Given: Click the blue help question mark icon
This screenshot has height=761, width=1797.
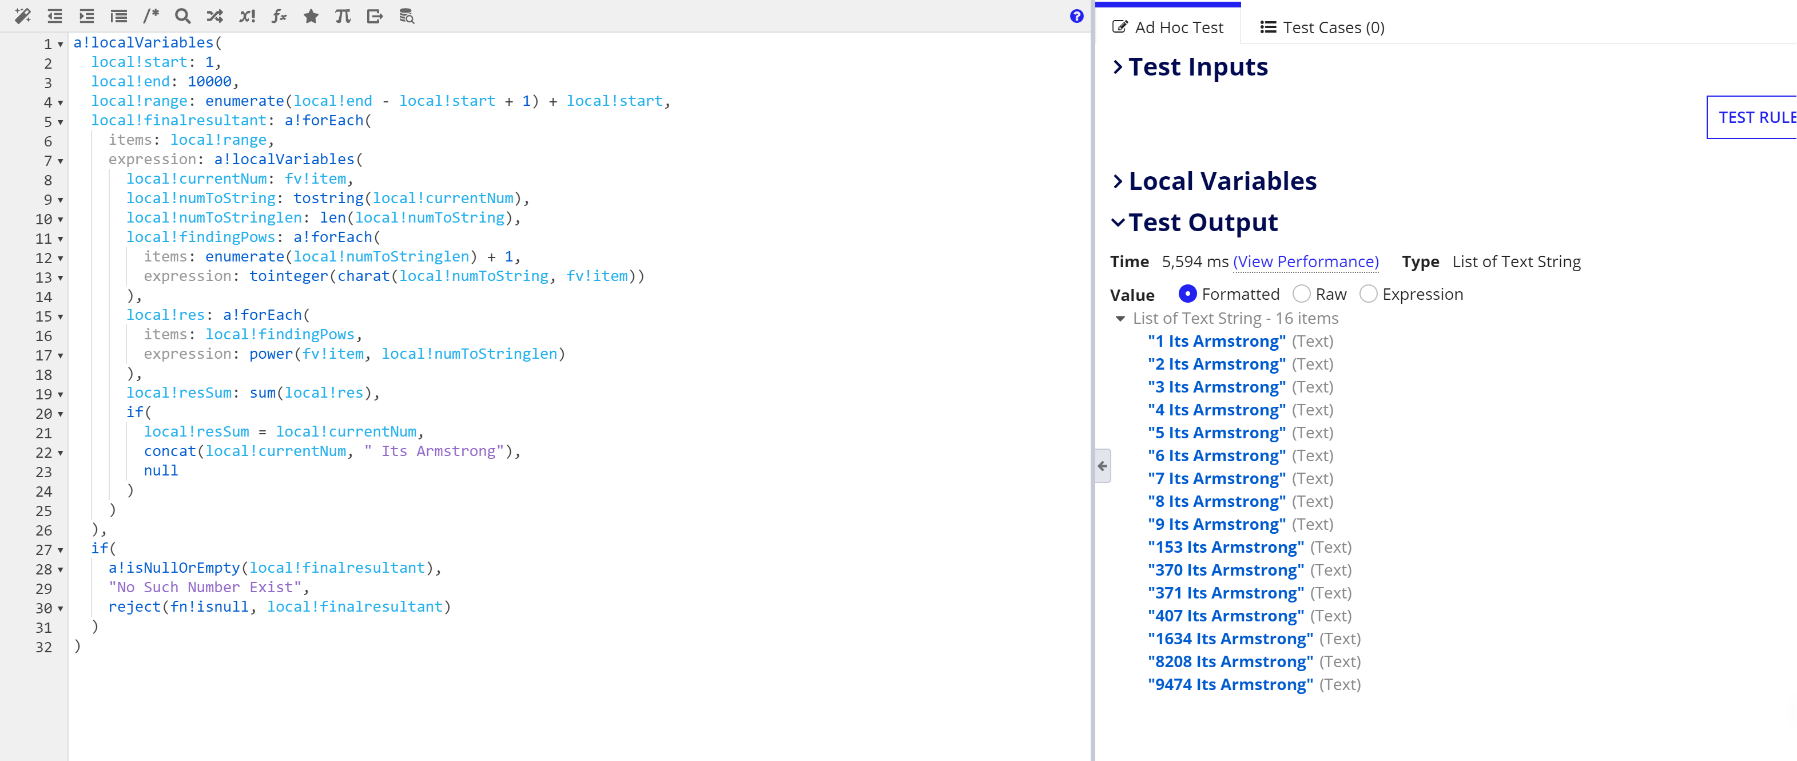Looking at the screenshot, I should coord(1076,16).
